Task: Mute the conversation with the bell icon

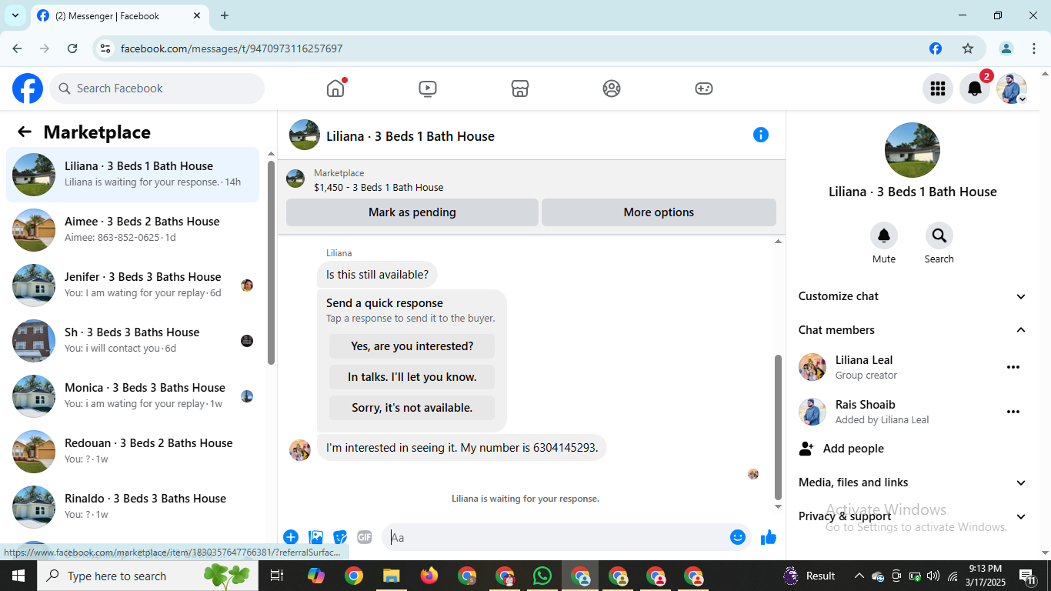Action: tap(884, 235)
